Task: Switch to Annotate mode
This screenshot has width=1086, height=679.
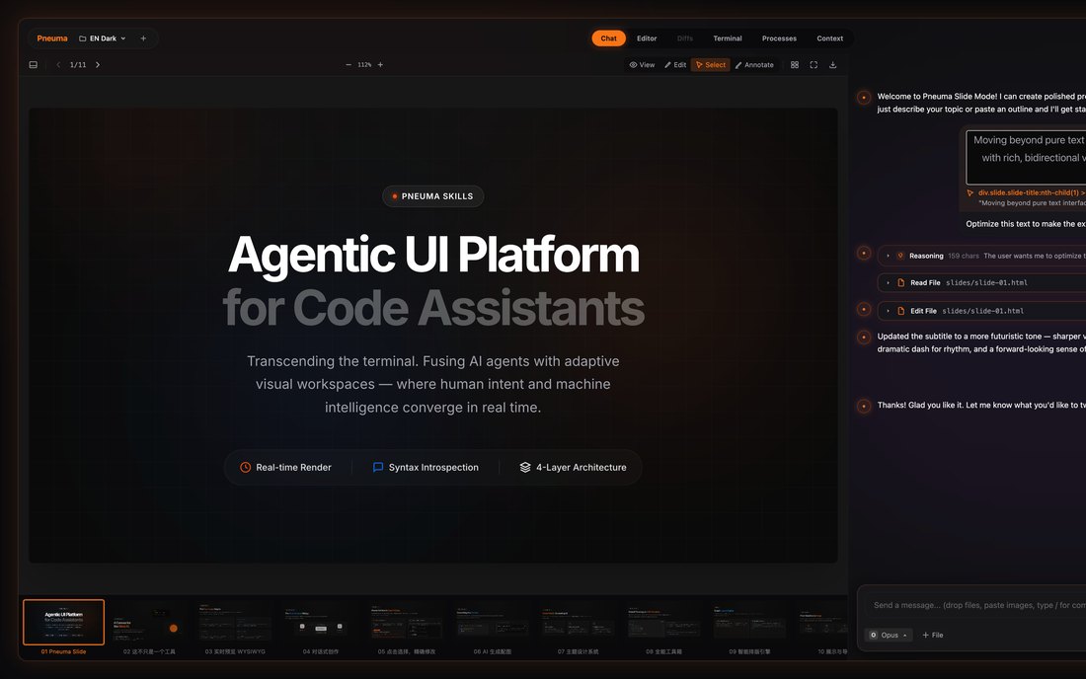Action: click(x=754, y=64)
